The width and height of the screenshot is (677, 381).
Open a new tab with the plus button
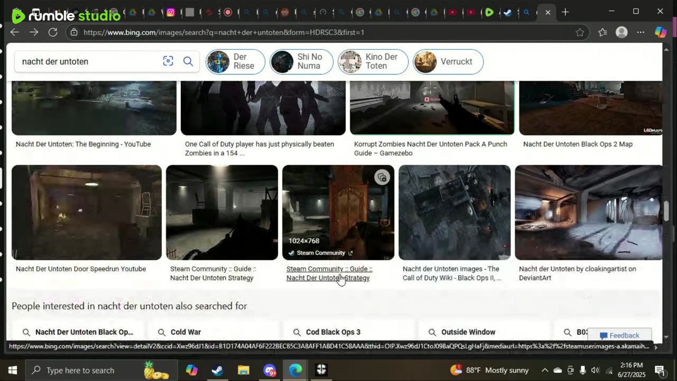565,12
